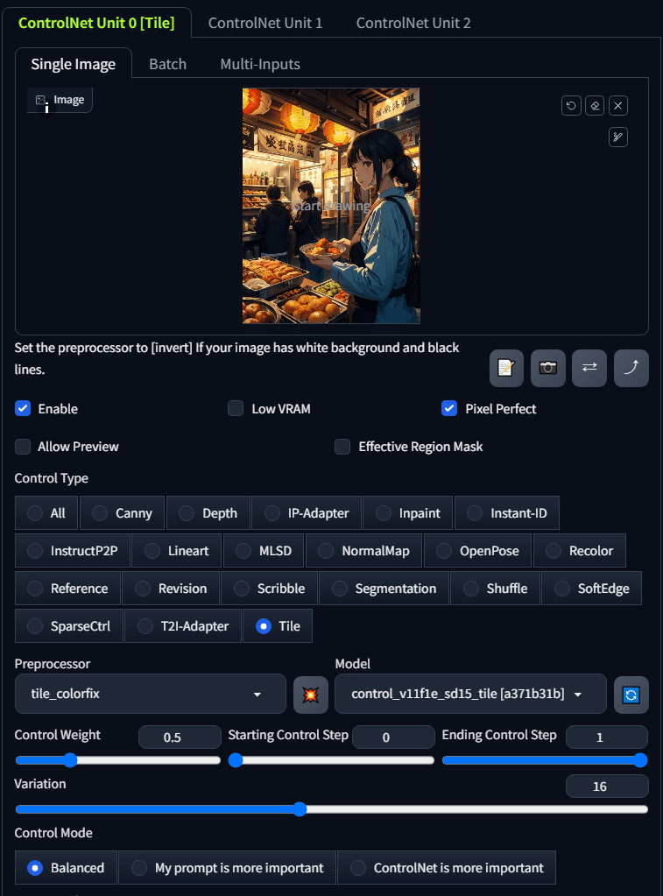Select the Balanced control mode
The width and height of the screenshot is (663, 896).
(x=66, y=867)
